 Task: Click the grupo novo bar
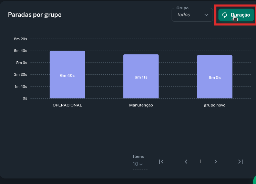[x=215, y=77]
